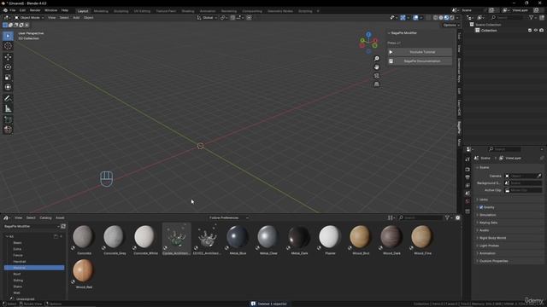Click the camera eyedropper icon
This screenshot has width=547, height=307.
tap(539, 177)
